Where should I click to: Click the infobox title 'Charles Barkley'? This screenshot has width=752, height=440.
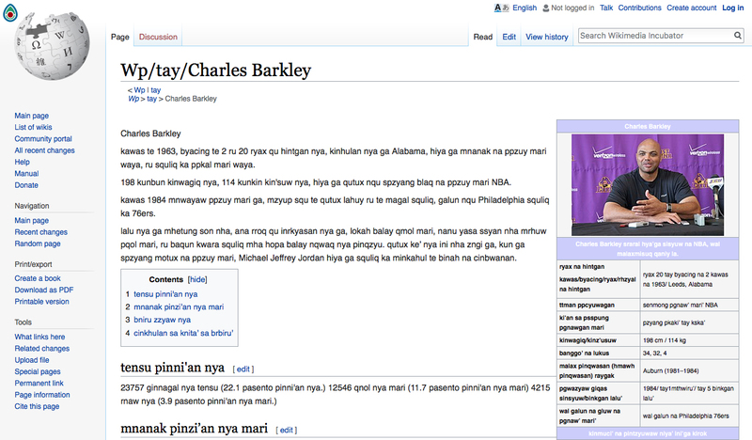pyautogui.click(x=648, y=127)
